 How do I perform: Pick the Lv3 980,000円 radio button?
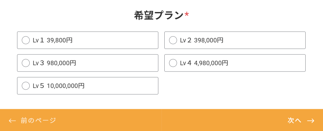[x=26, y=63]
